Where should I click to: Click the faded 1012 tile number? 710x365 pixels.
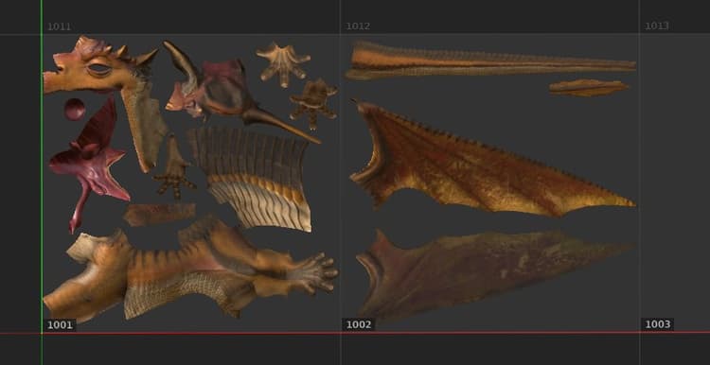(x=358, y=26)
